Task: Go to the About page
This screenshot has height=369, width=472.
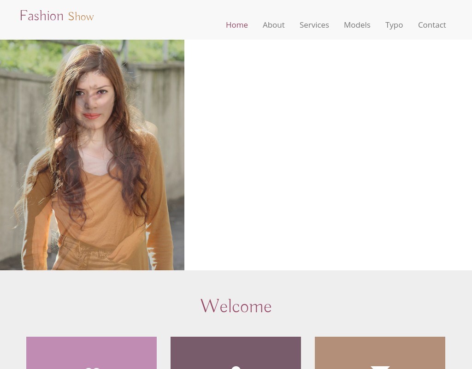Action: (273, 25)
